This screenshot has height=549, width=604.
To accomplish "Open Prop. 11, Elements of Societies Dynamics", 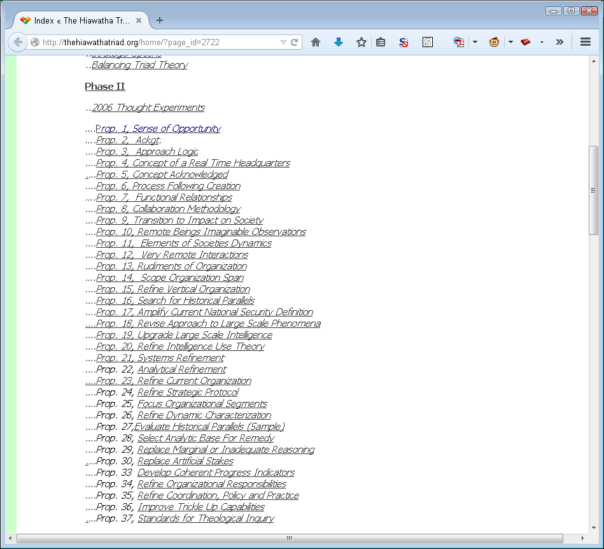I will [x=184, y=243].
